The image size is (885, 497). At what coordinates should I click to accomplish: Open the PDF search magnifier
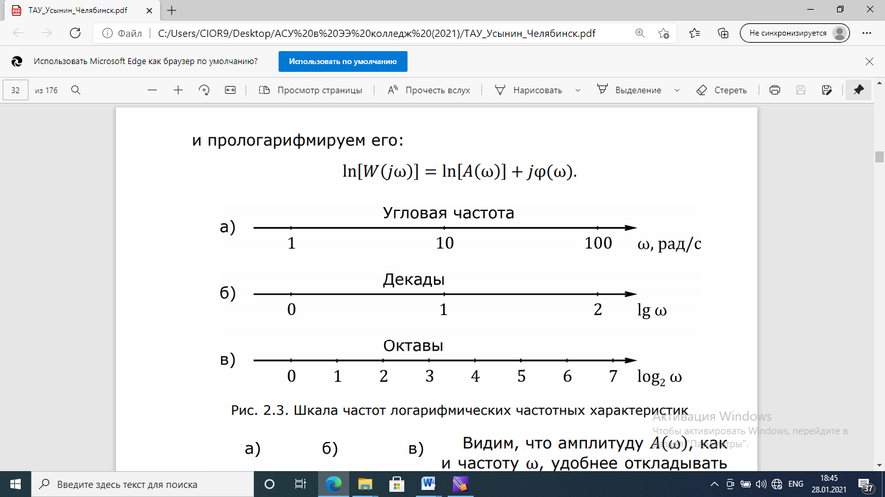click(x=76, y=90)
